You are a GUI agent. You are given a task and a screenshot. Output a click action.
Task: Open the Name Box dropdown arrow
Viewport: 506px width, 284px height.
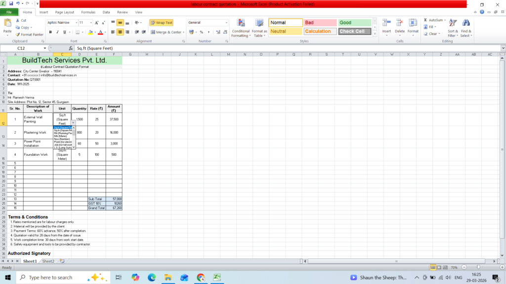coord(45,48)
